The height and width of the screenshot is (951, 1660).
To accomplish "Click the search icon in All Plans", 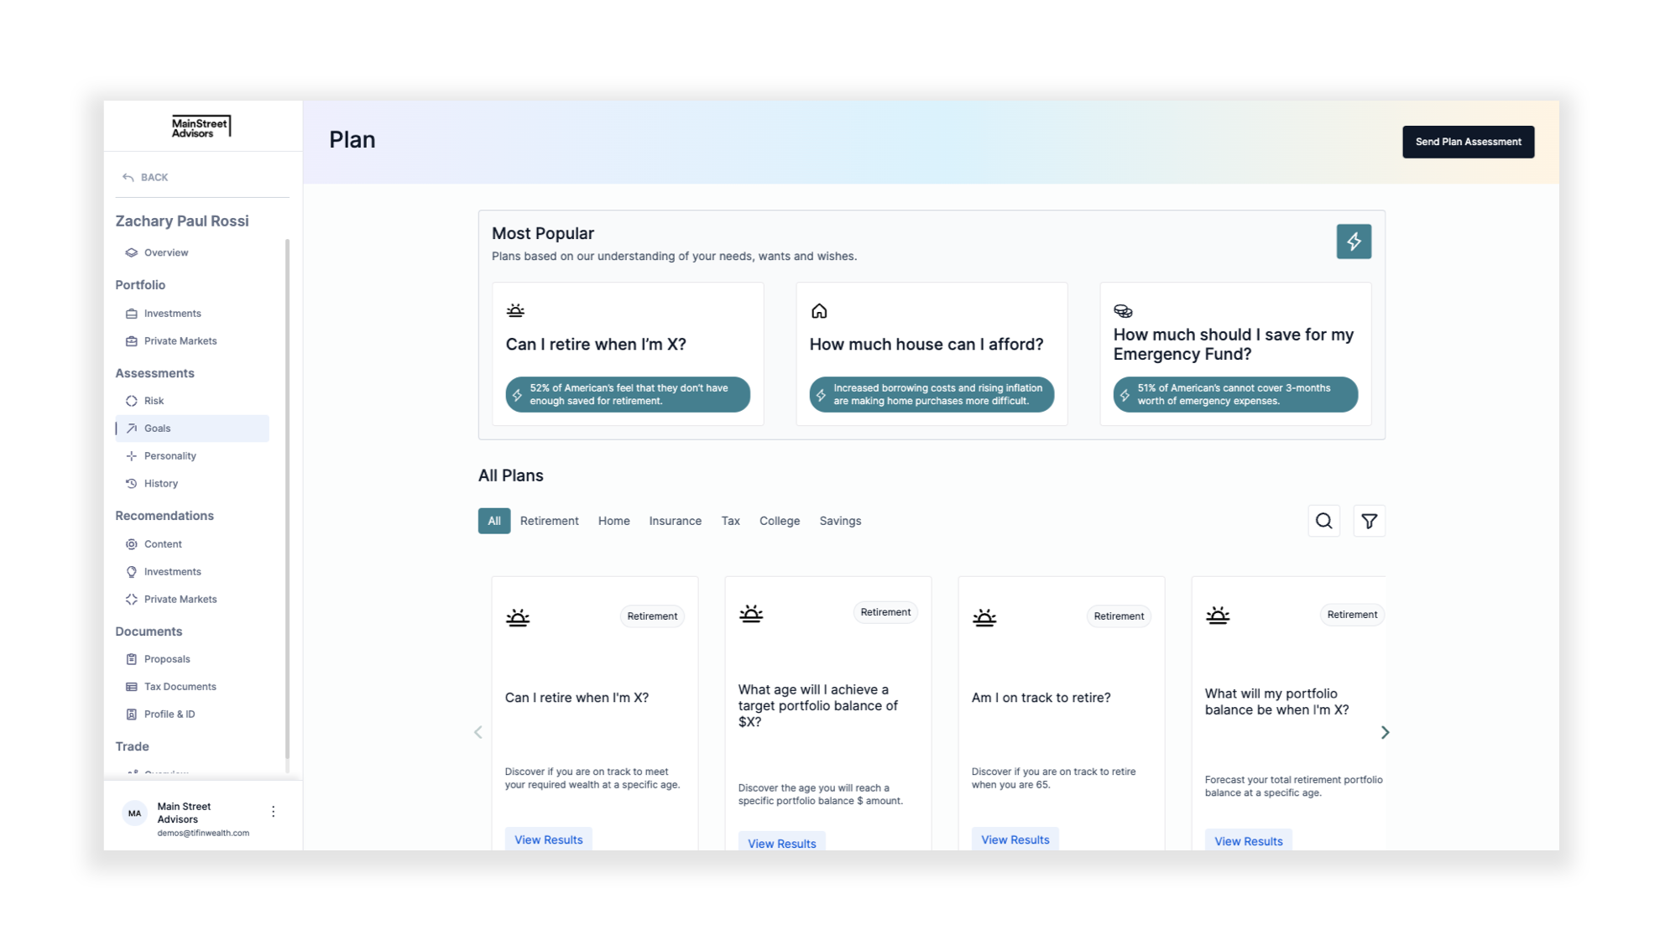I will point(1323,521).
